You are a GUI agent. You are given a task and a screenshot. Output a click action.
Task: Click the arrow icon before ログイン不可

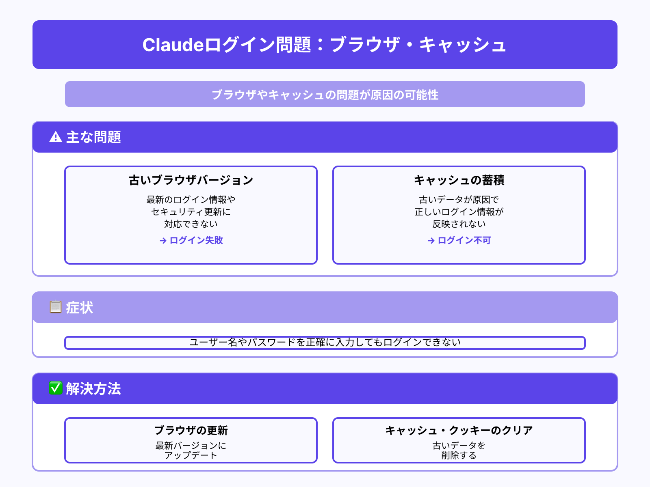click(431, 241)
